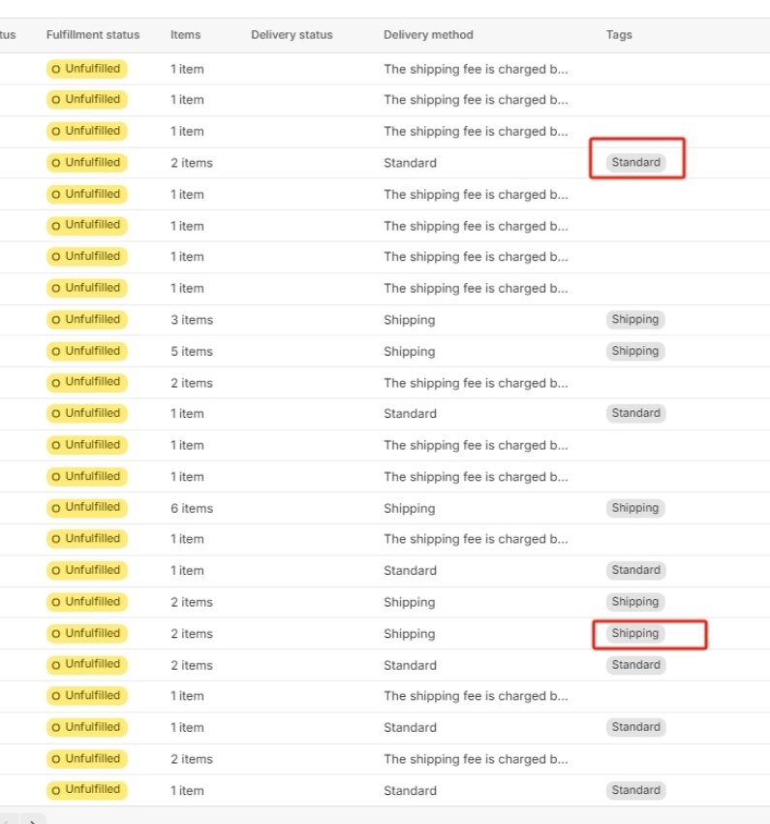Click the Shipping delivery method on the 6 items row
Viewport: 770px width, 824px height.
[409, 508]
